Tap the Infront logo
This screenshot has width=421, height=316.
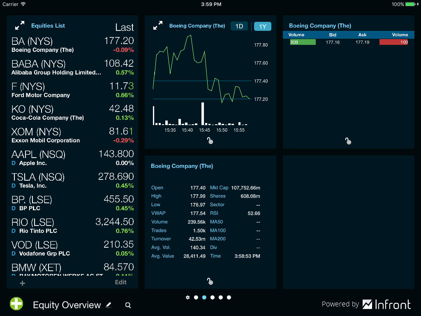point(386,304)
